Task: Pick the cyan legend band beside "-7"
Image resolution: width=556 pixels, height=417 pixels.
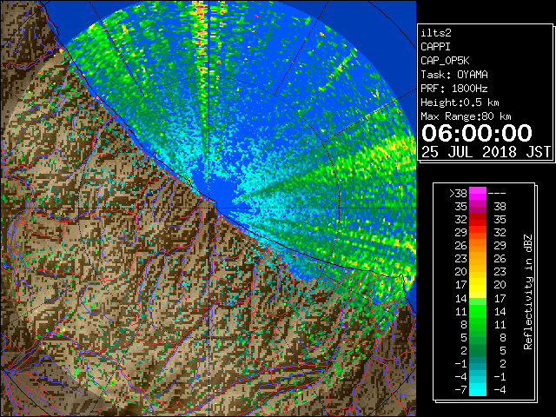Action: (478, 389)
